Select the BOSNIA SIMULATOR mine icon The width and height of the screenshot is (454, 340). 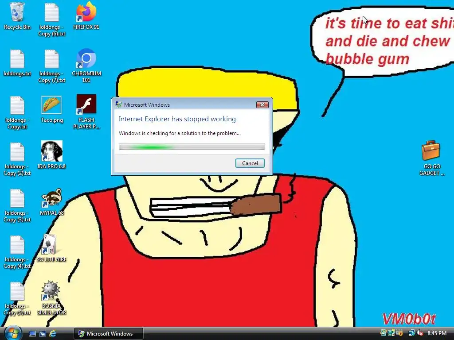click(51, 298)
